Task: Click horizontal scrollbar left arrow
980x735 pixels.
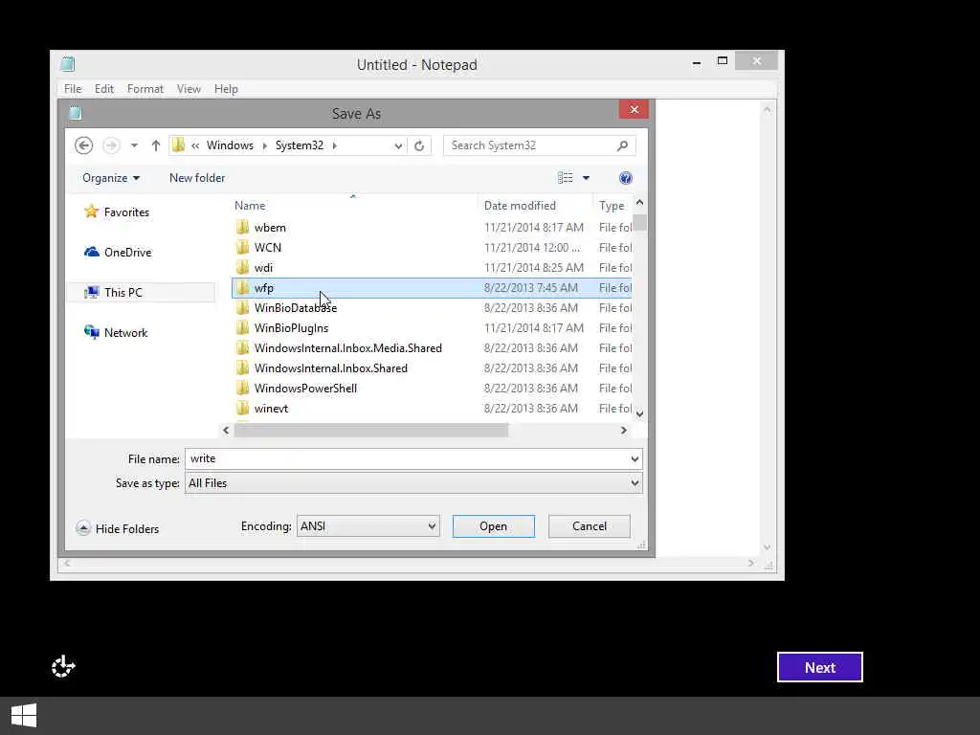Action: coord(226,430)
